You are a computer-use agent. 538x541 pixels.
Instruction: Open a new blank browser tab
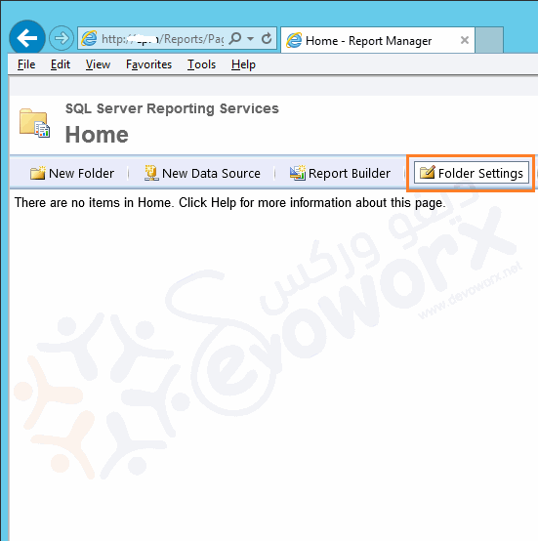pos(489,40)
